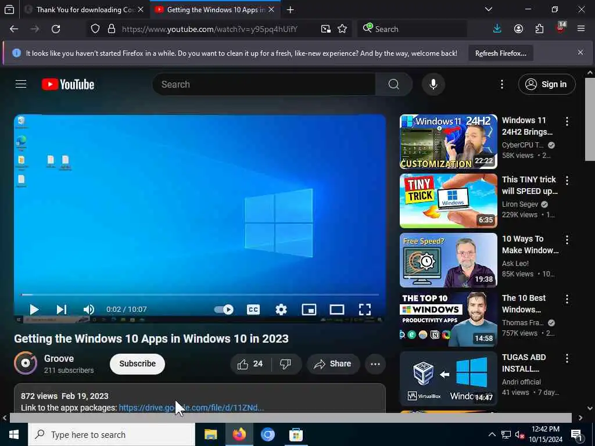
Task: Subscribe to Groove channel
Action: (x=137, y=364)
